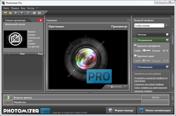The height and width of the screenshot is (116, 176).
Task: Click the Имя column header
Action: pyautogui.click(x=22, y=54)
